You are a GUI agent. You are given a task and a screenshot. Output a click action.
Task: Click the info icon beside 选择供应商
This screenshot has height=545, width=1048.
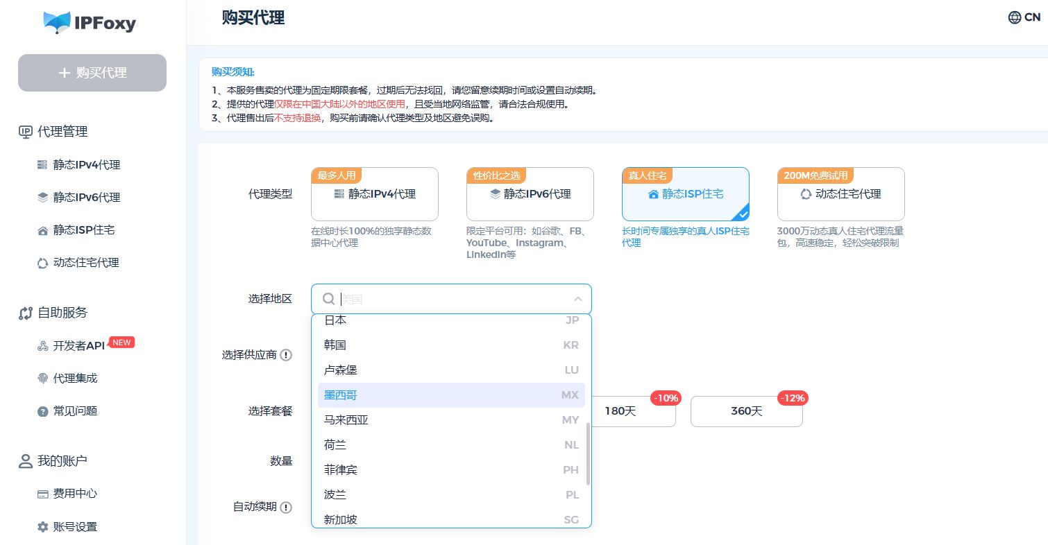click(286, 355)
